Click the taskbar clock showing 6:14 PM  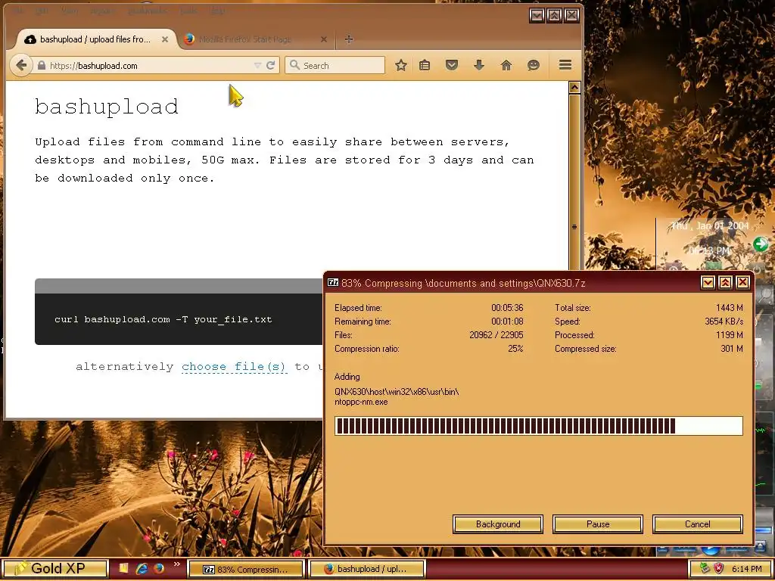tap(746, 569)
